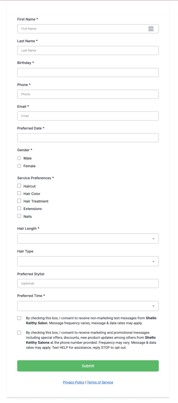Check the marketing and promotional messages consent box

(x=19, y=333)
